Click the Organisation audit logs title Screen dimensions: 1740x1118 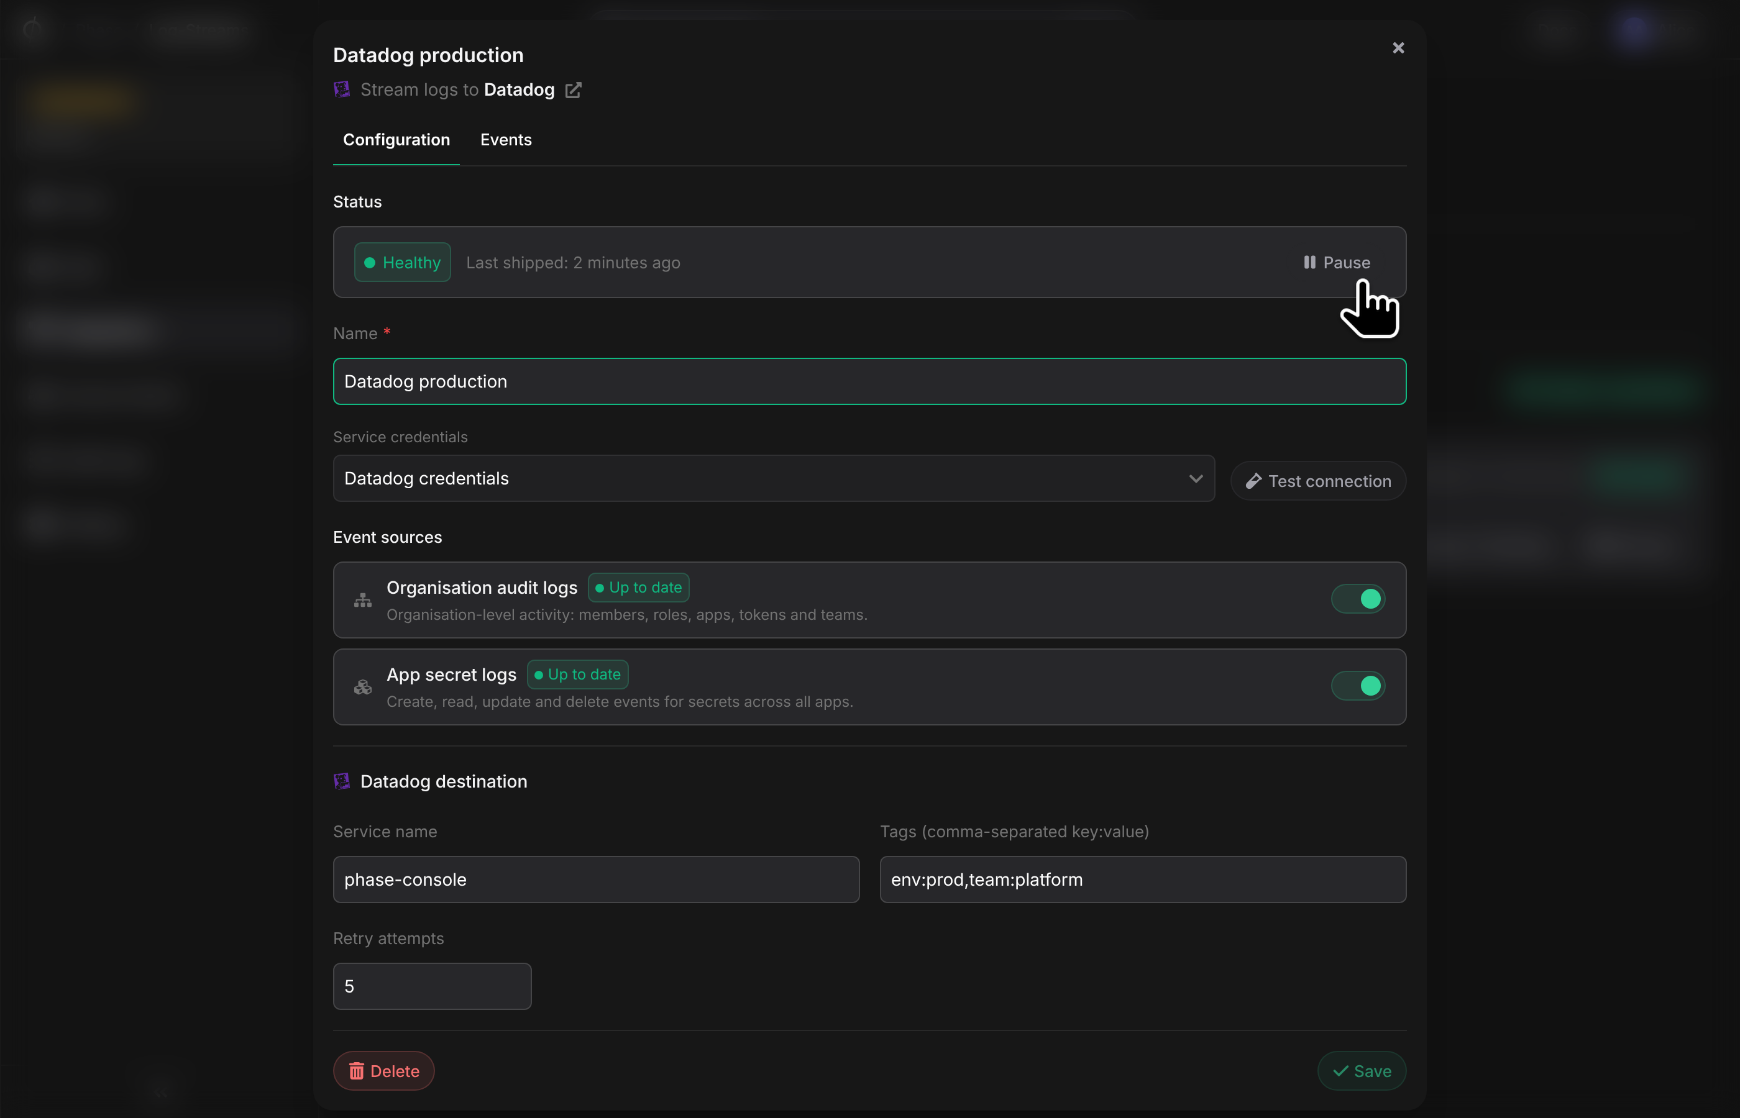coord(482,588)
